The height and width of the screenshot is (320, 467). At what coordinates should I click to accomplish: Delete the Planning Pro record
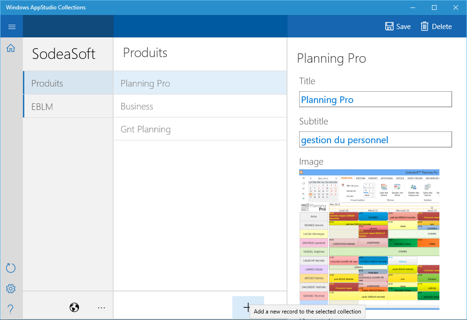(x=436, y=27)
